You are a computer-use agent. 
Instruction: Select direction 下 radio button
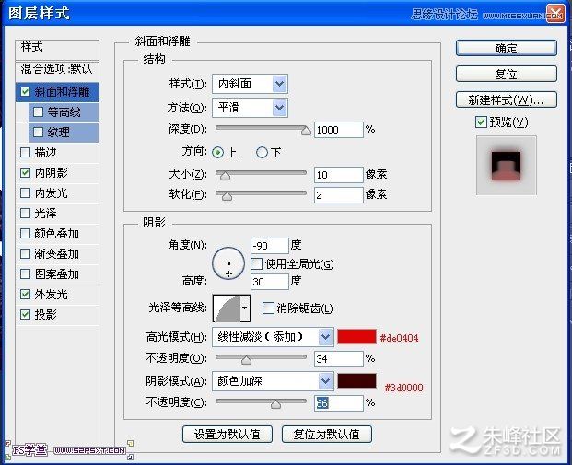[x=262, y=152]
